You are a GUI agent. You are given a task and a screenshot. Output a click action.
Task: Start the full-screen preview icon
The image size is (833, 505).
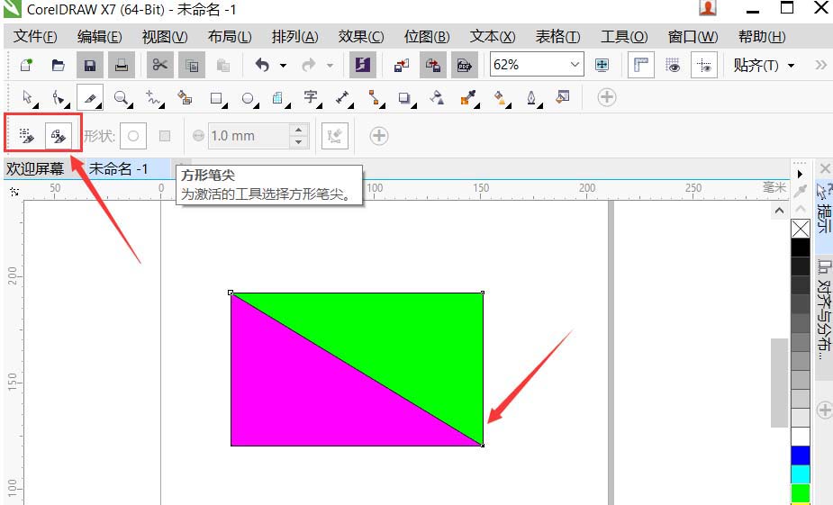[602, 65]
